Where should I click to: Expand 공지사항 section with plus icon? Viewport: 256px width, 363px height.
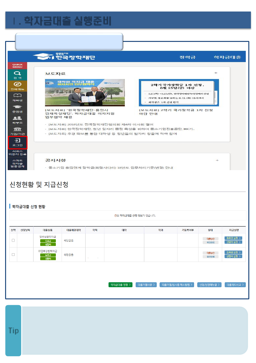click(x=217, y=160)
